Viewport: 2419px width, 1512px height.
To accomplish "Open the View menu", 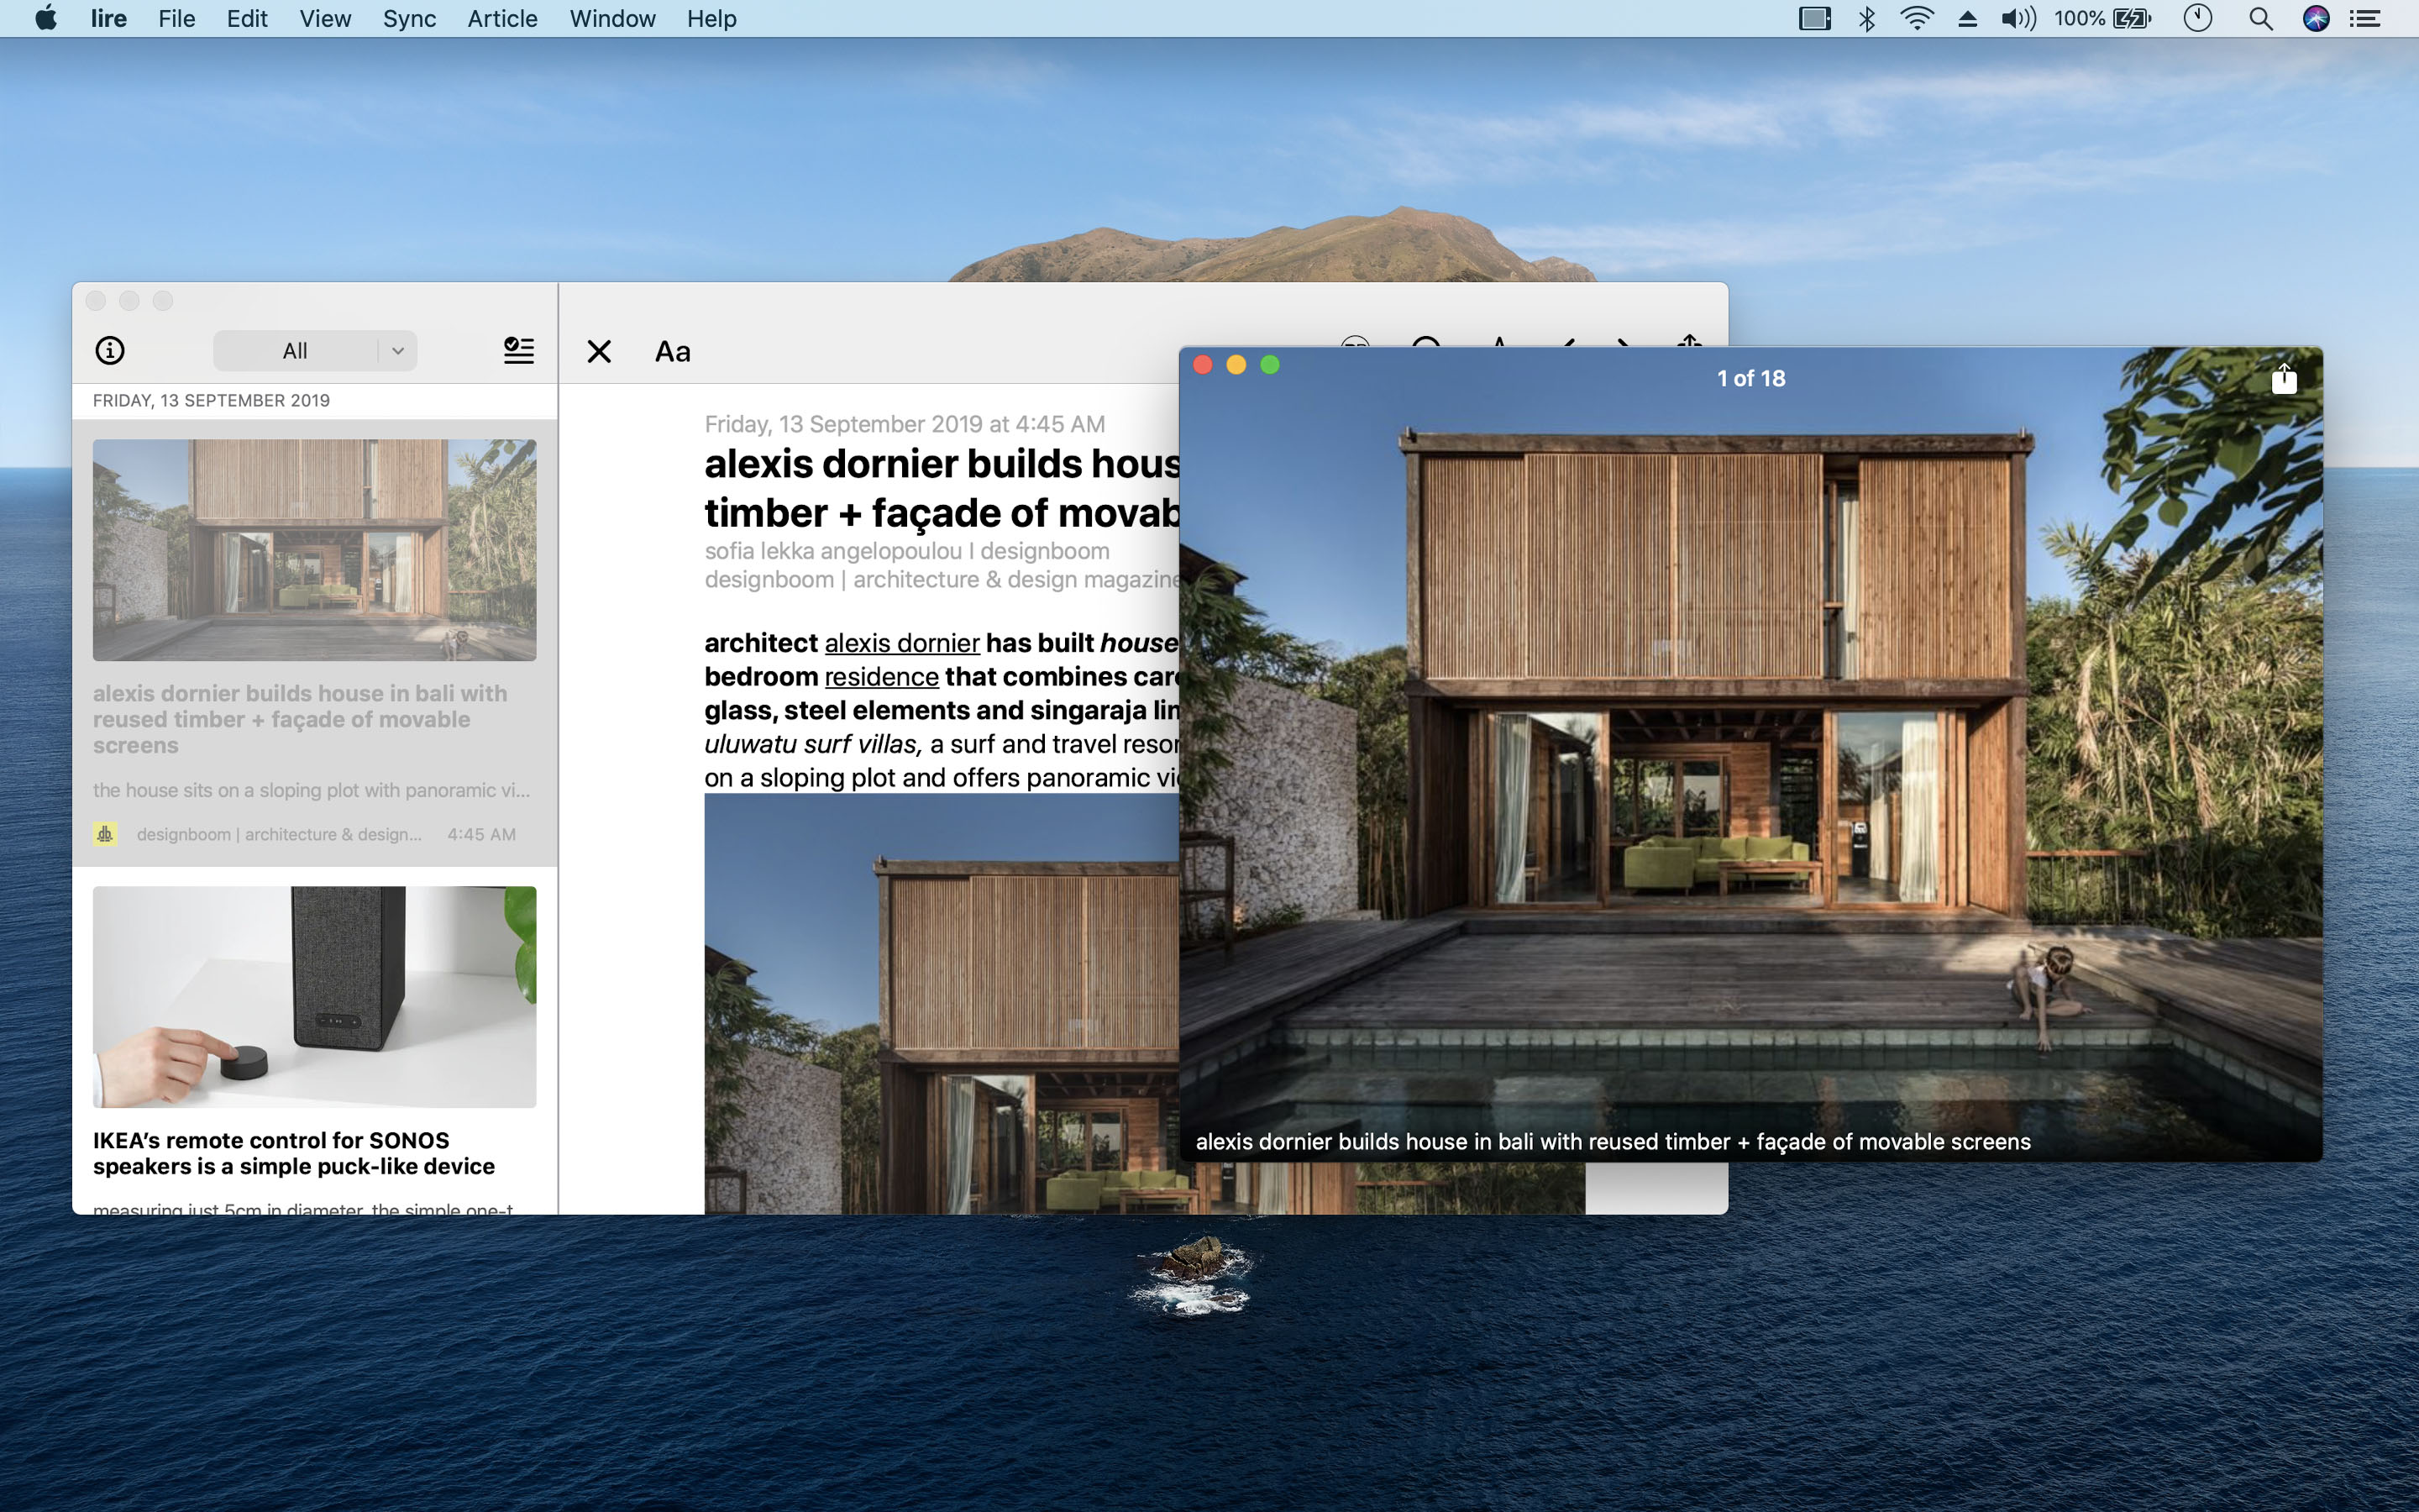I will tap(325, 18).
